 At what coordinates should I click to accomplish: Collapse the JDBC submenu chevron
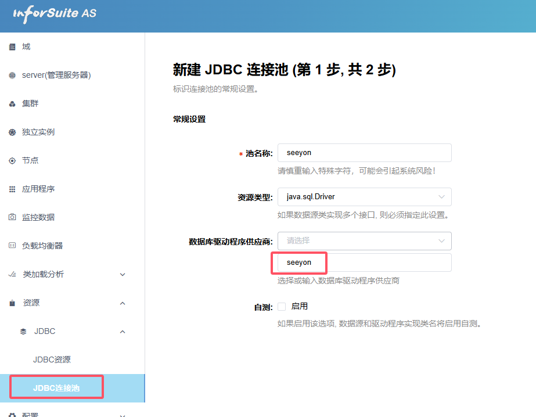tap(123, 332)
